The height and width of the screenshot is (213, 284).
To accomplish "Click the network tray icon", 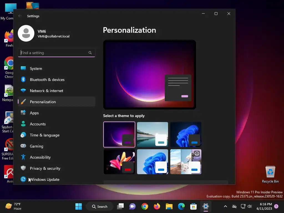I will pyautogui.click(x=243, y=206).
